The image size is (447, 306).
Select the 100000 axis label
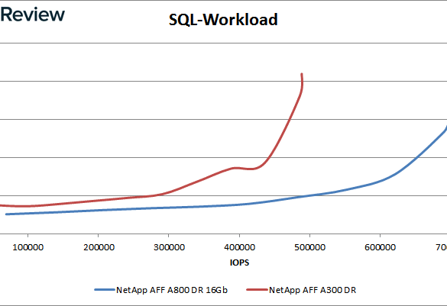click(x=28, y=247)
